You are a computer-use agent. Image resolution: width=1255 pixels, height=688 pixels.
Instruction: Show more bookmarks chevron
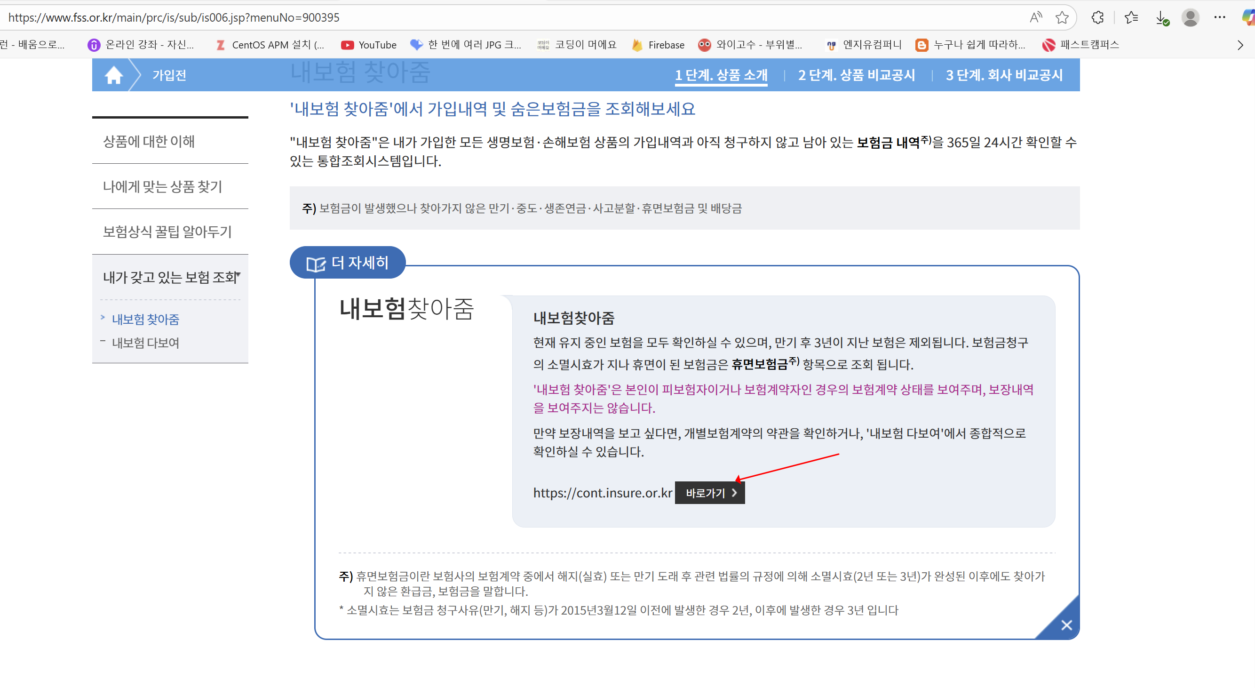tap(1240, 45)
